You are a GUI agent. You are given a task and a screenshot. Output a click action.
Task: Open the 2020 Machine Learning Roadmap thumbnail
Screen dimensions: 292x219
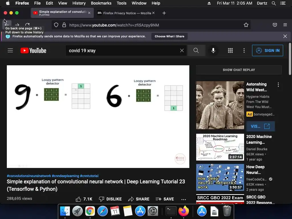coord(220,147)
